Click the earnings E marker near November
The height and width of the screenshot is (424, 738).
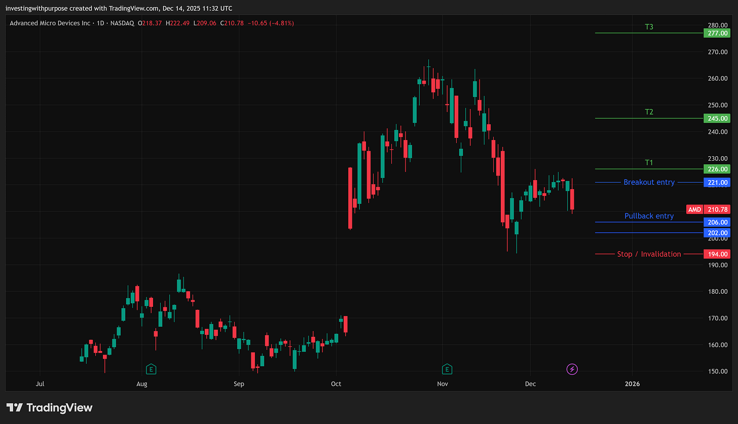[447, 369]
